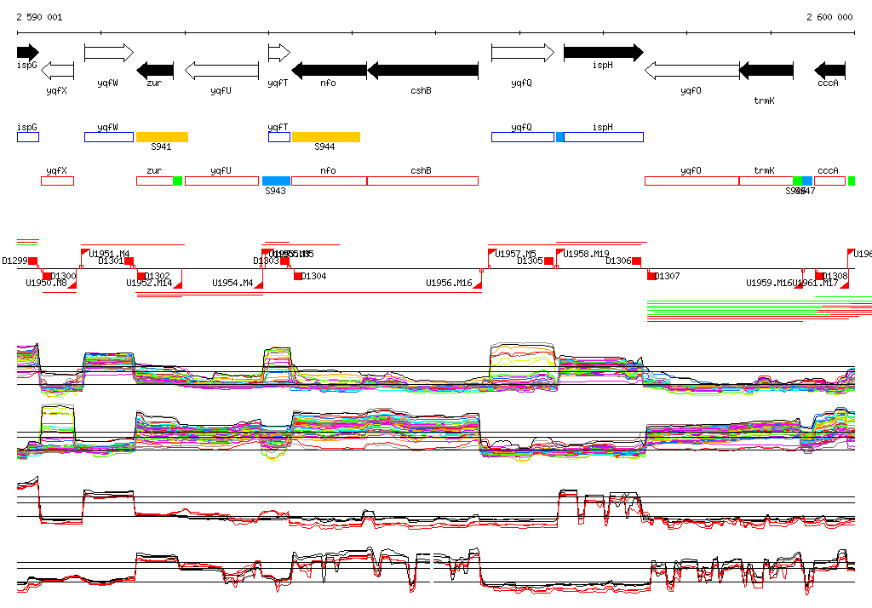Click the start coordinate '2 590 001'
Viewport: 872px width, 608px height.
click(x=39, y=17)
